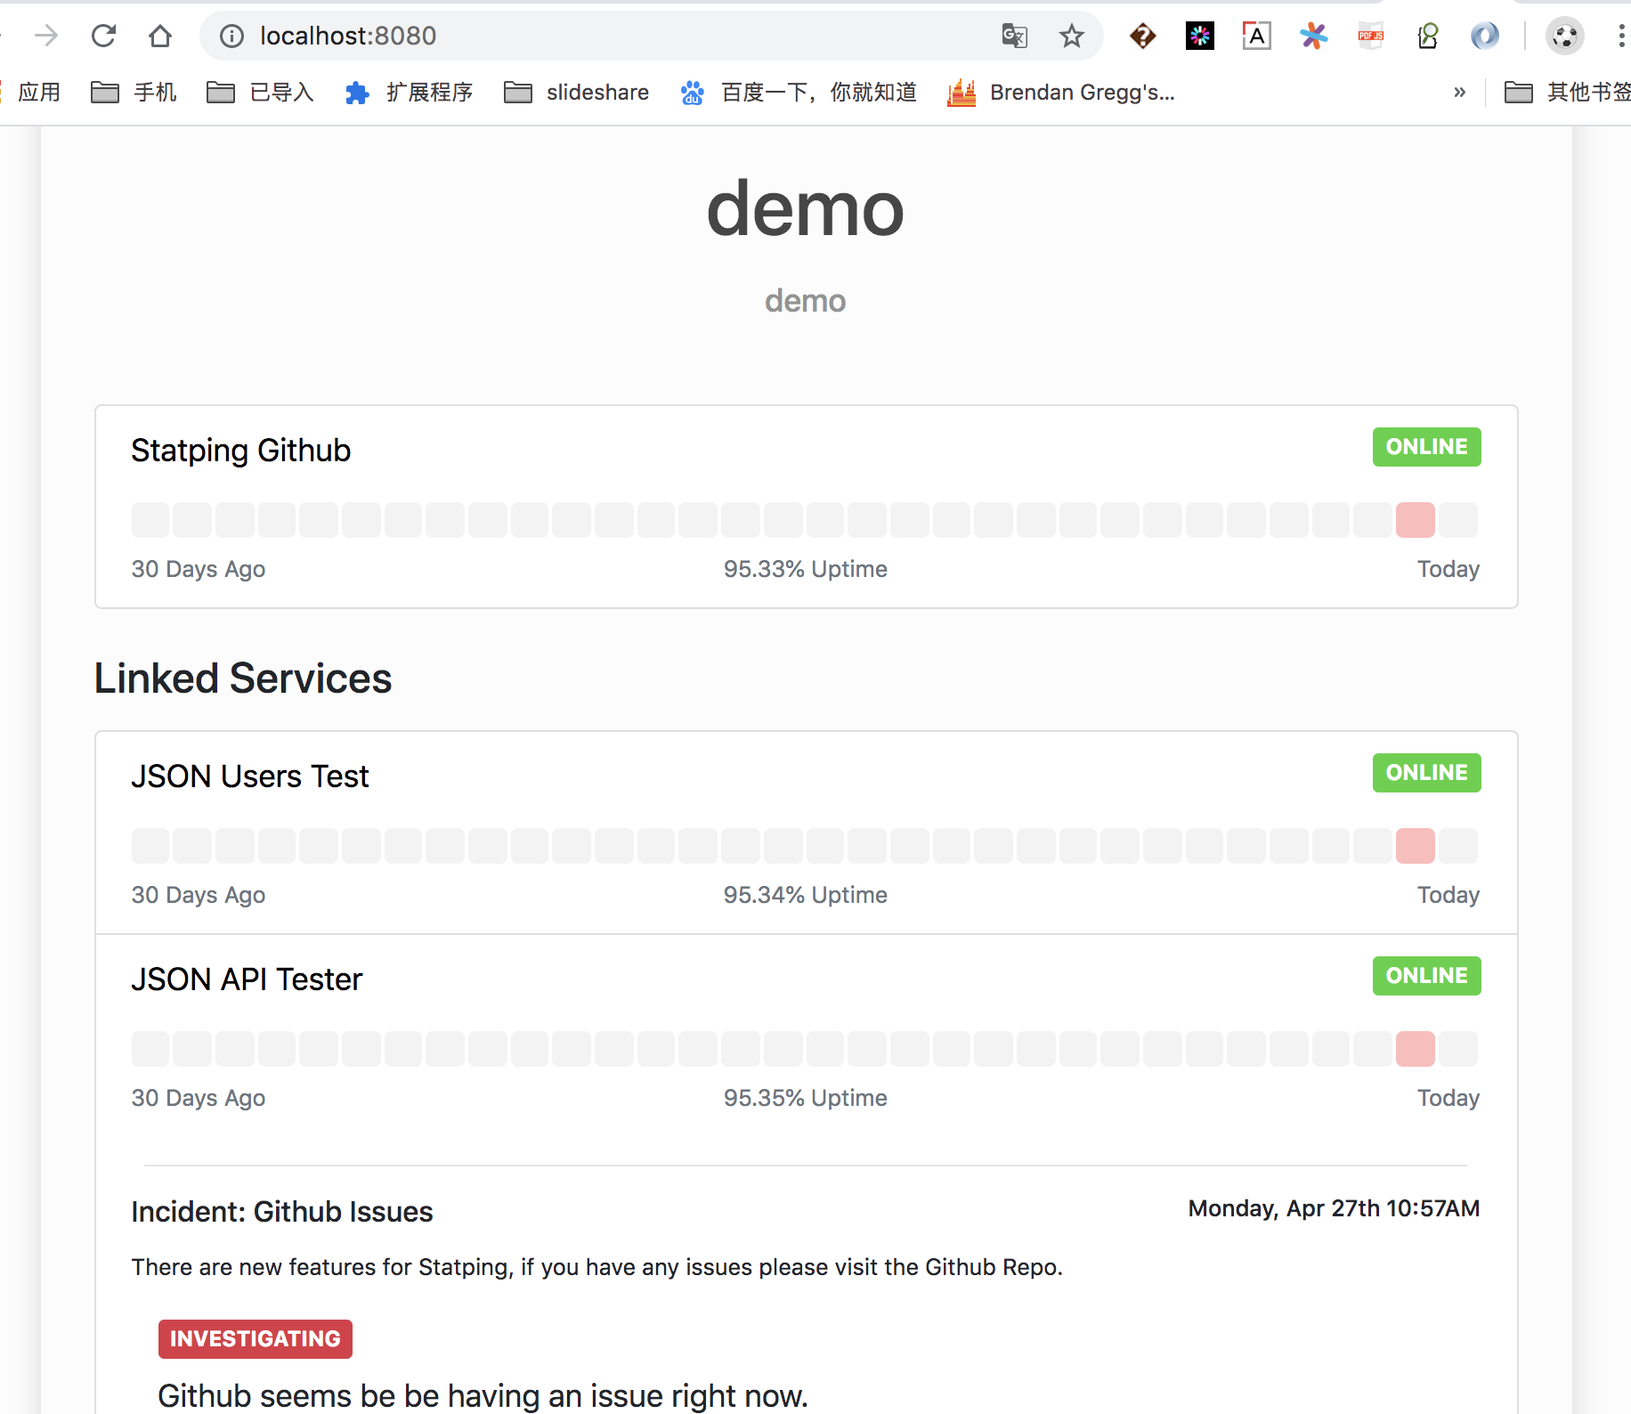
Task: Click the ONLINE badge for JSON API Tester
Action: pos(1426,976)
